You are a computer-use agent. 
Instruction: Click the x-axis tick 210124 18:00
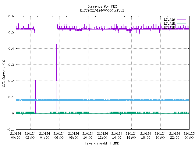[x=146, y=136]
